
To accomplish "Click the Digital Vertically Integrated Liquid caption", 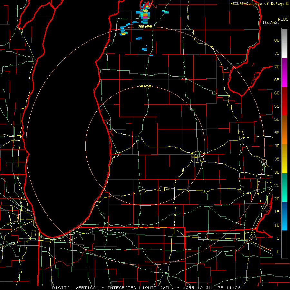I will point(146,288).
